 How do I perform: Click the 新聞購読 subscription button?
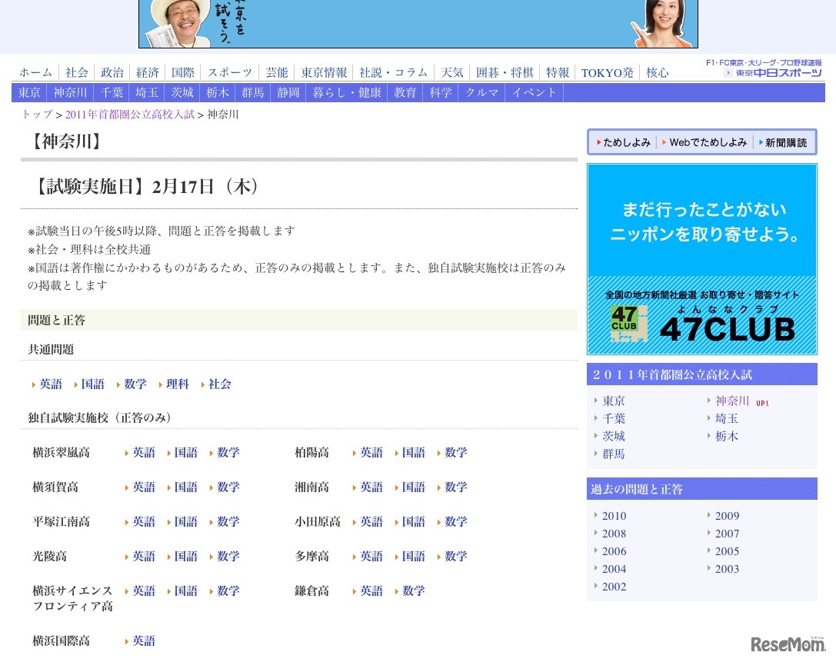click(785, 142)
